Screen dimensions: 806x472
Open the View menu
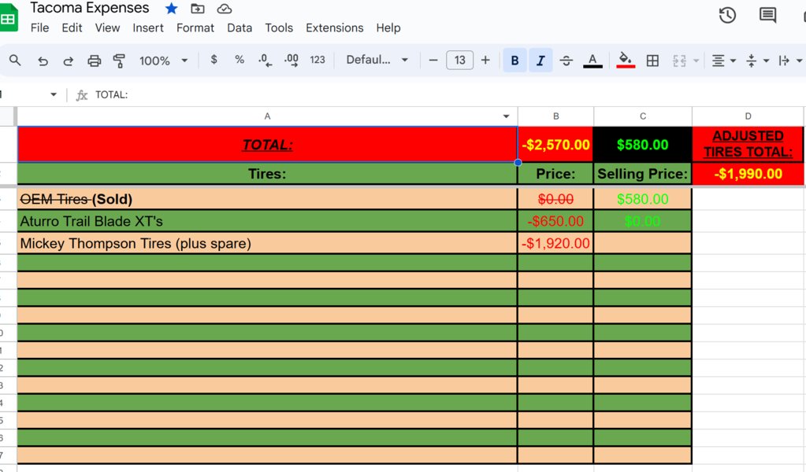pos(107,28)
